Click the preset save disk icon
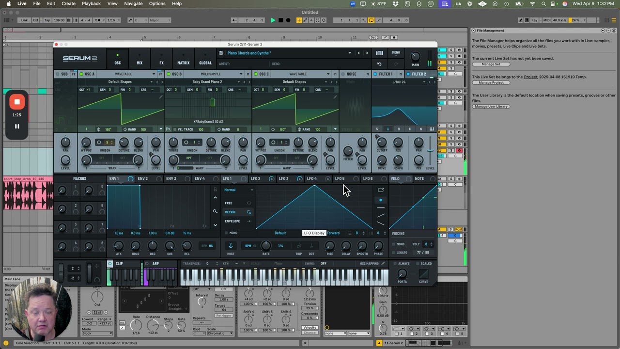 pyautogui.click(x=221, y=53)
